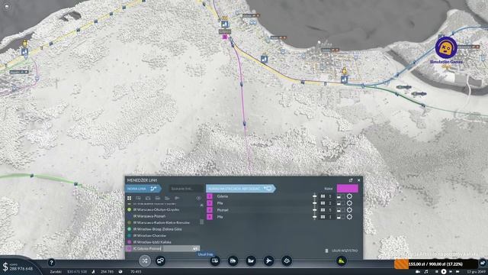Open the airport construction menu
The image size is (488, 275).
tap(268, 260)
